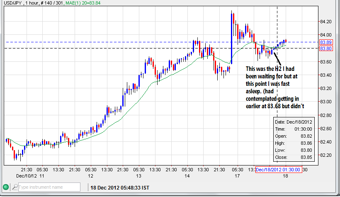
Task: Click the date label 14 on time axis
Action: [187, 176]
